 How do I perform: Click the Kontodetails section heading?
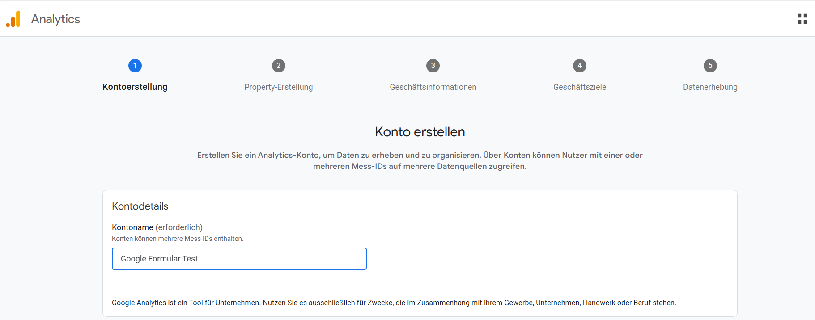140,206
